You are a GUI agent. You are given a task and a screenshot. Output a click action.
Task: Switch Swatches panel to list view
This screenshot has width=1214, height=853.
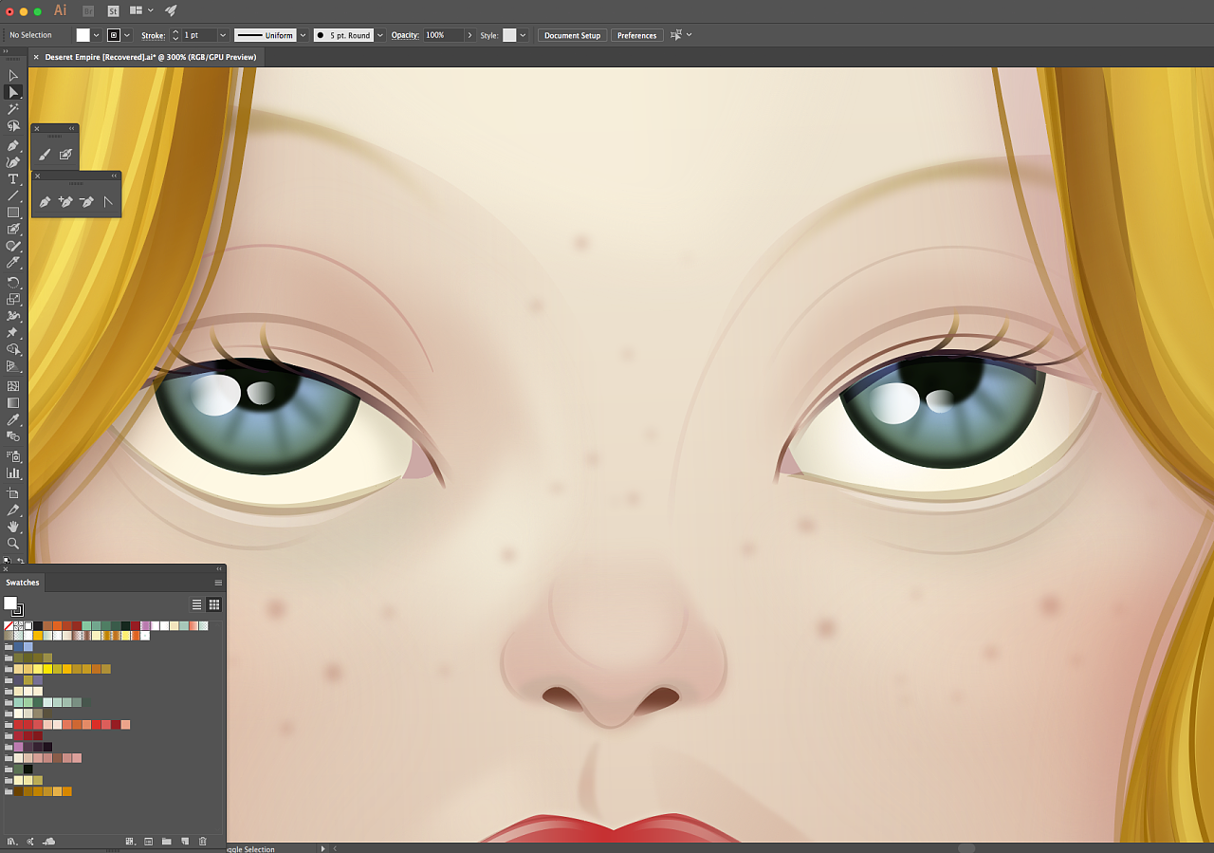197,604
